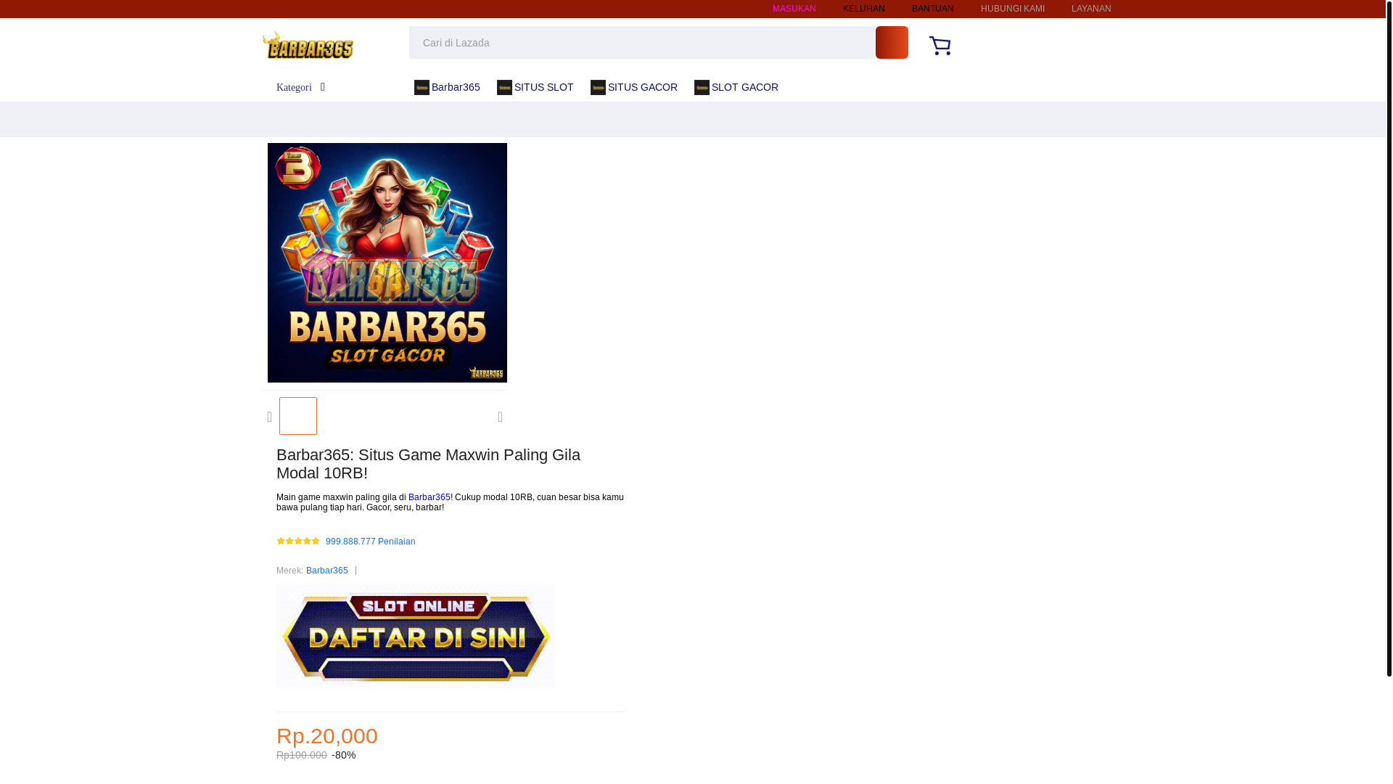
Task: Click next gallery arrow
Action: pos(500,417)
